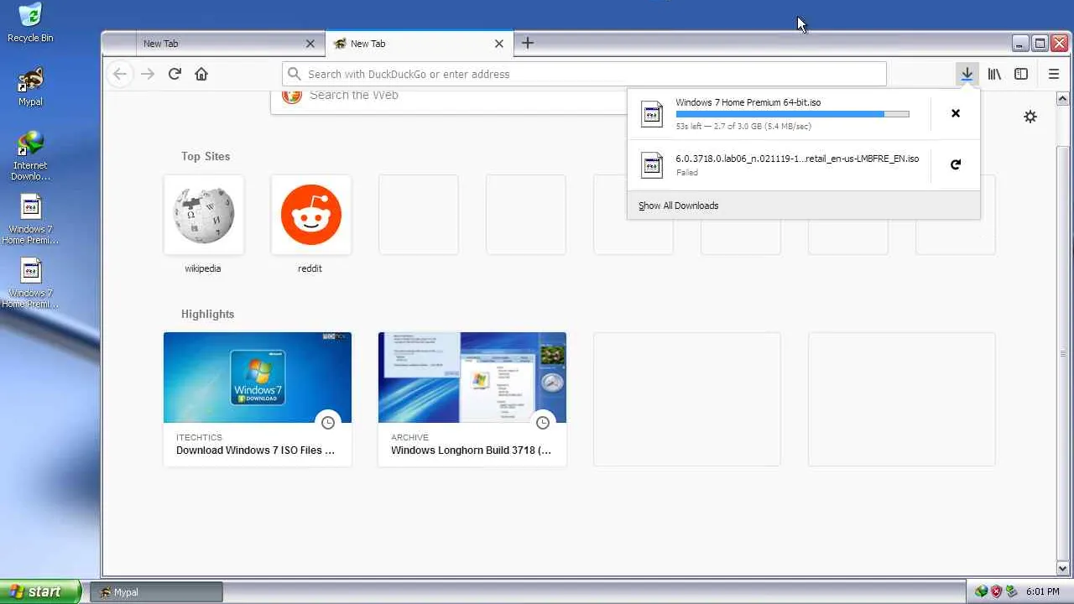
Task: Open the wikipedia top site tile
Action: (x=203, y=215)
